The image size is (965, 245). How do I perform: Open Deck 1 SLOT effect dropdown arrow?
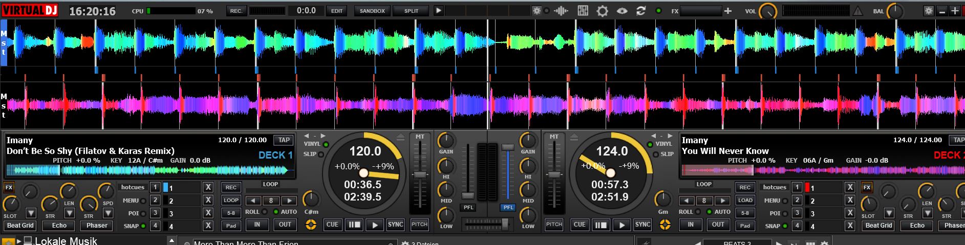(x=31, y=213)
